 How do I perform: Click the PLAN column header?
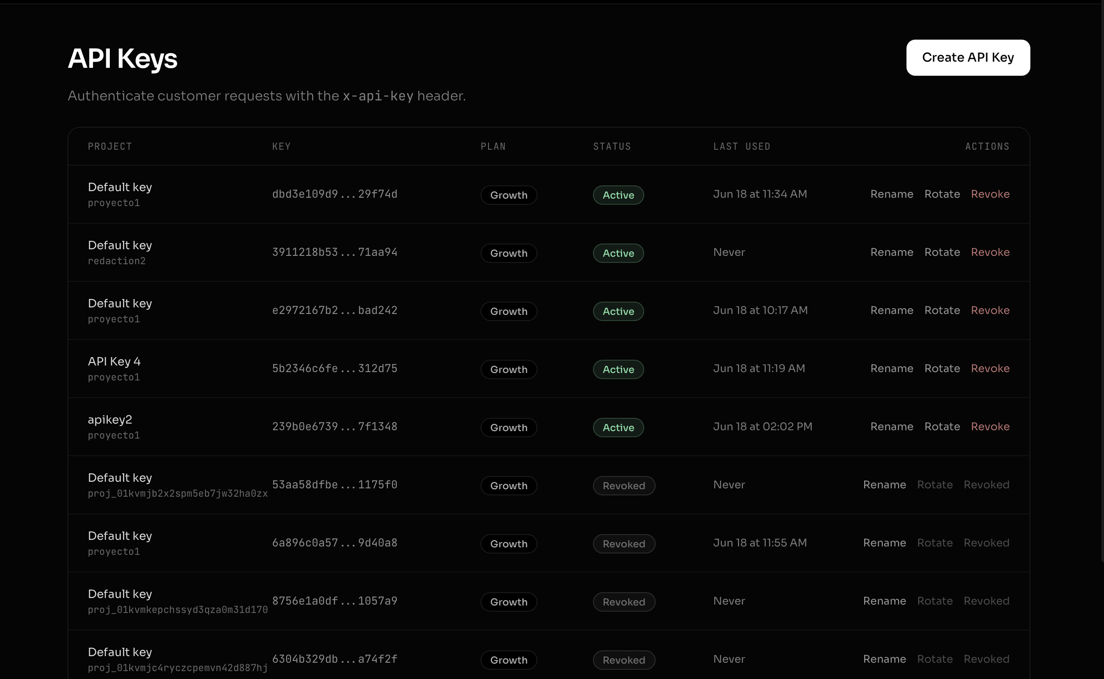[493, 146]
